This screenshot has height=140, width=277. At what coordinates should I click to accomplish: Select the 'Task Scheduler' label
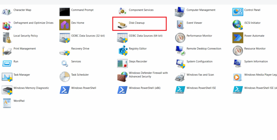pos(80,75)
